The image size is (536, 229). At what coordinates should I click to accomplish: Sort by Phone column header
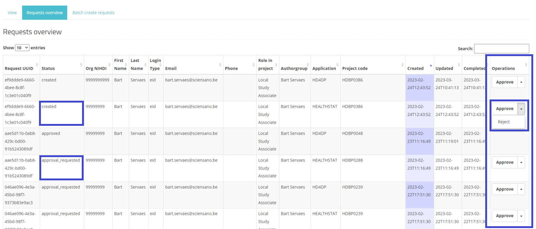(231, 68)
